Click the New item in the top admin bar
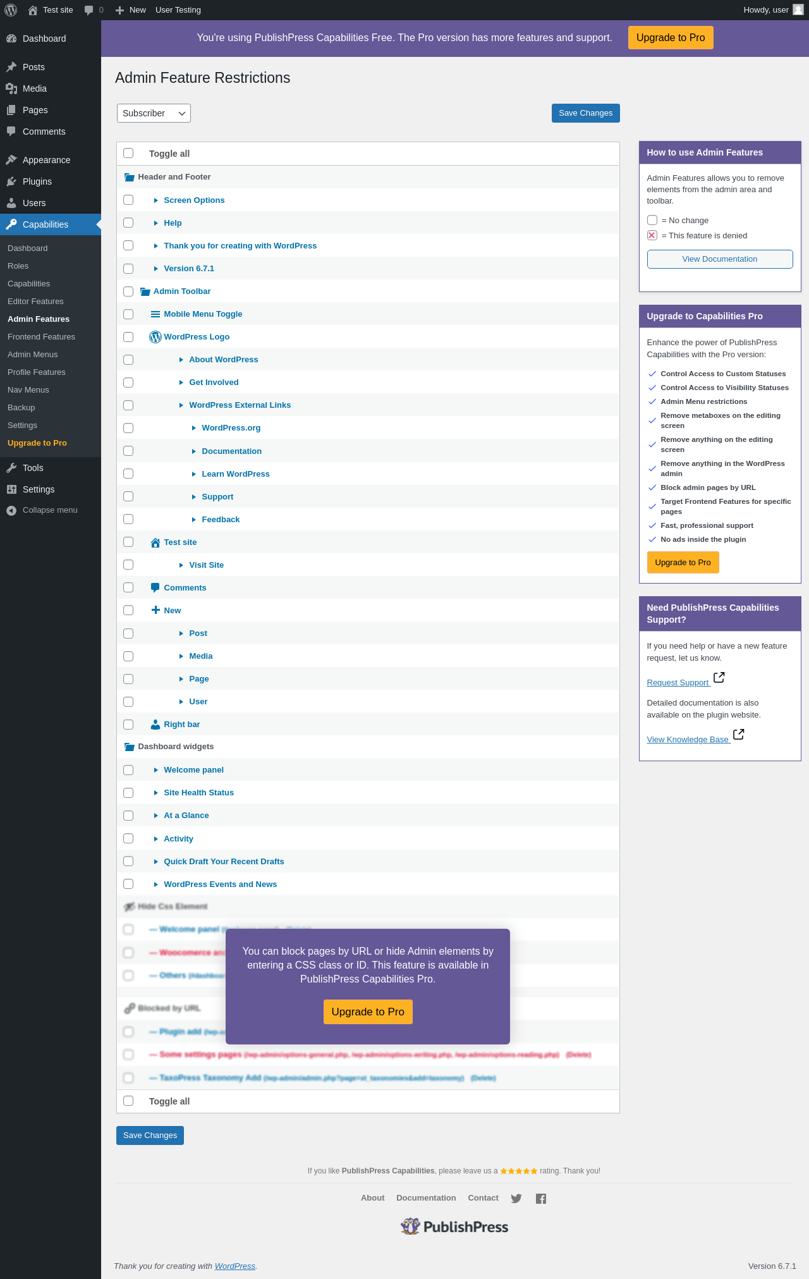This screenshot has width=809, height=1279. click(x=131, y=10)
